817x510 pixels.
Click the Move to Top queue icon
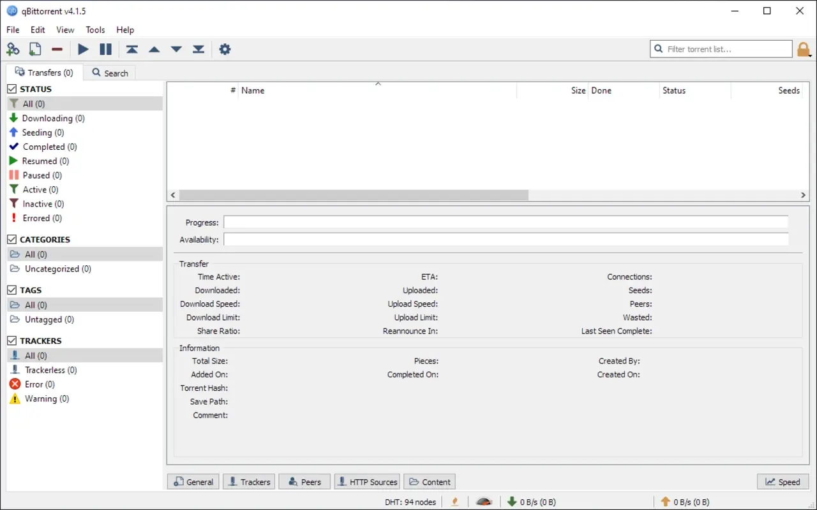point(132,48)
